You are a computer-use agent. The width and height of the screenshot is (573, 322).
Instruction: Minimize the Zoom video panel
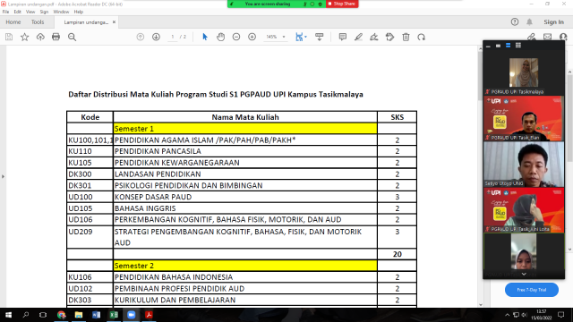[488, 46]
